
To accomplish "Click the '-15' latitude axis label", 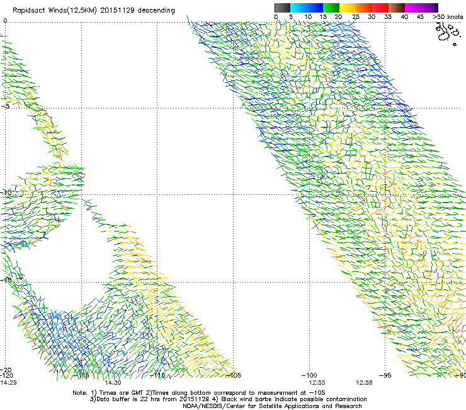I will click(x=6, y=280).
